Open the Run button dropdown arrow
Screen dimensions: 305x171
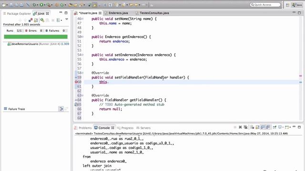[44, 5]
